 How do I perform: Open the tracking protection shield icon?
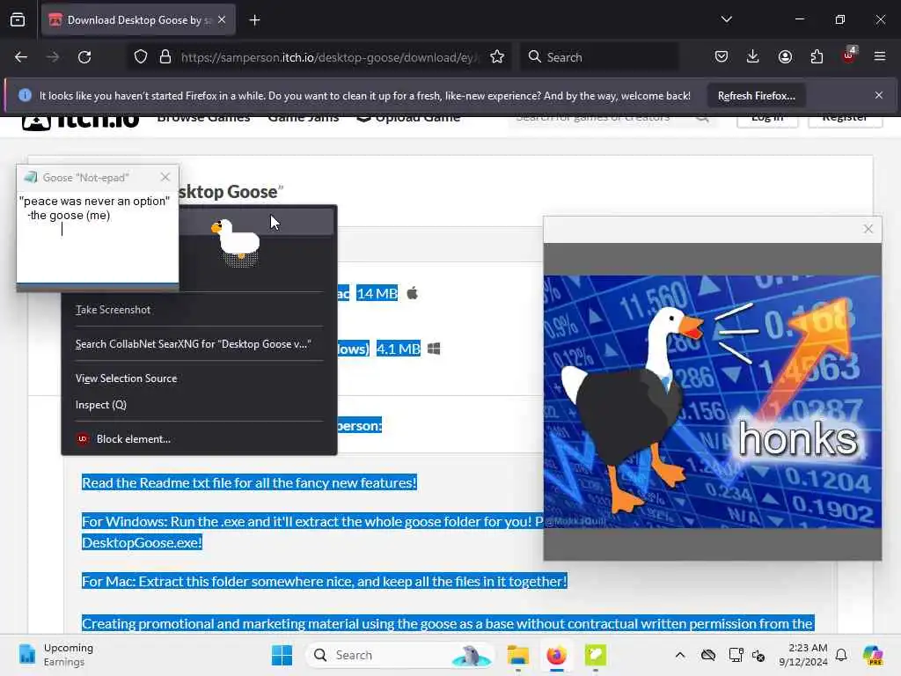click(x=141, y=57)
